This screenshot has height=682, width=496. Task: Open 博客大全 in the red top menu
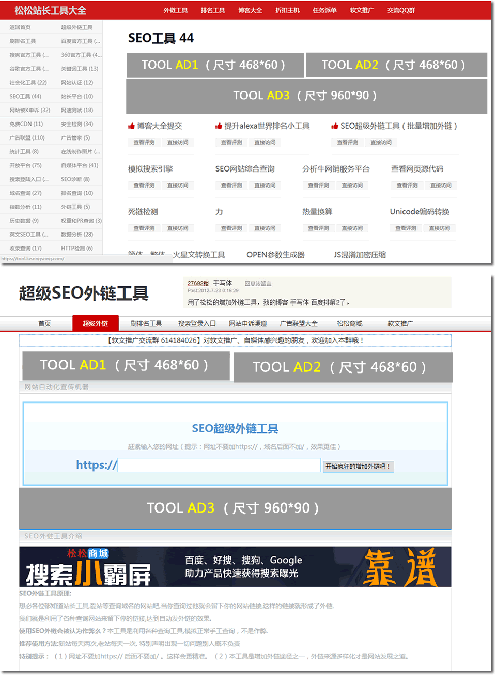(x=250, y=10)
